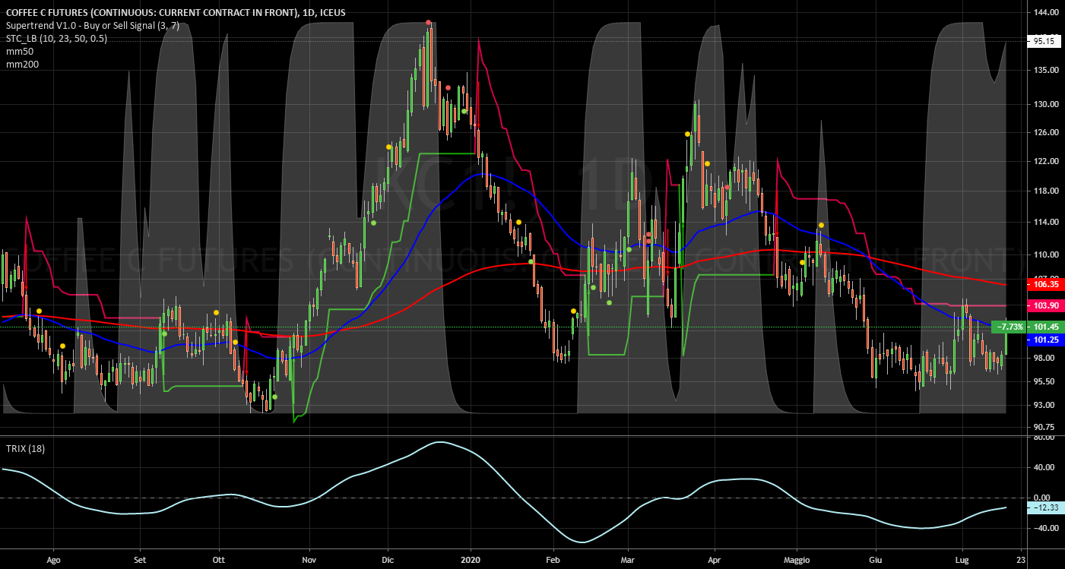
Task: Click the 126.00 price scale tick
Action: point(1045,132)
